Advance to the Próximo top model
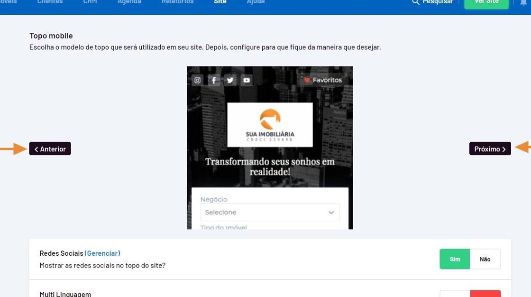This screenshot has height=297, width=531. coord(490,149)
